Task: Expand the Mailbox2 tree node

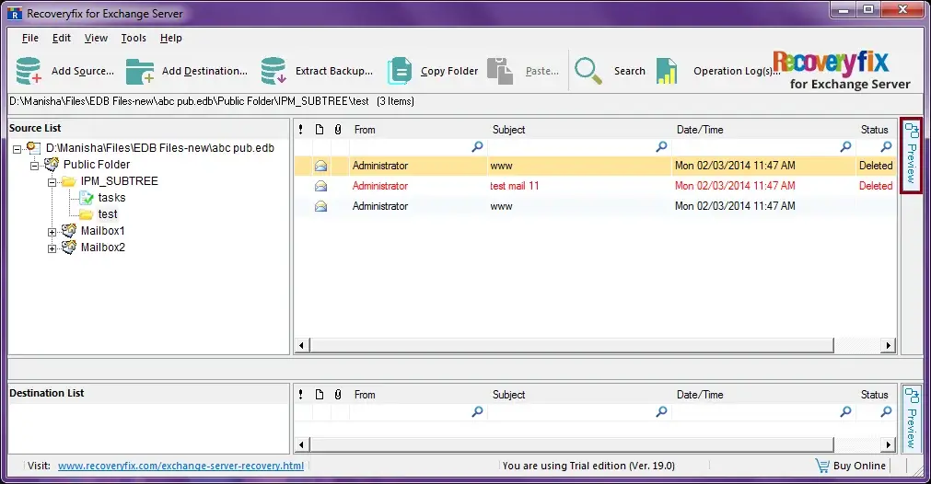Action: pyautogui.click(x=52, y=248)
